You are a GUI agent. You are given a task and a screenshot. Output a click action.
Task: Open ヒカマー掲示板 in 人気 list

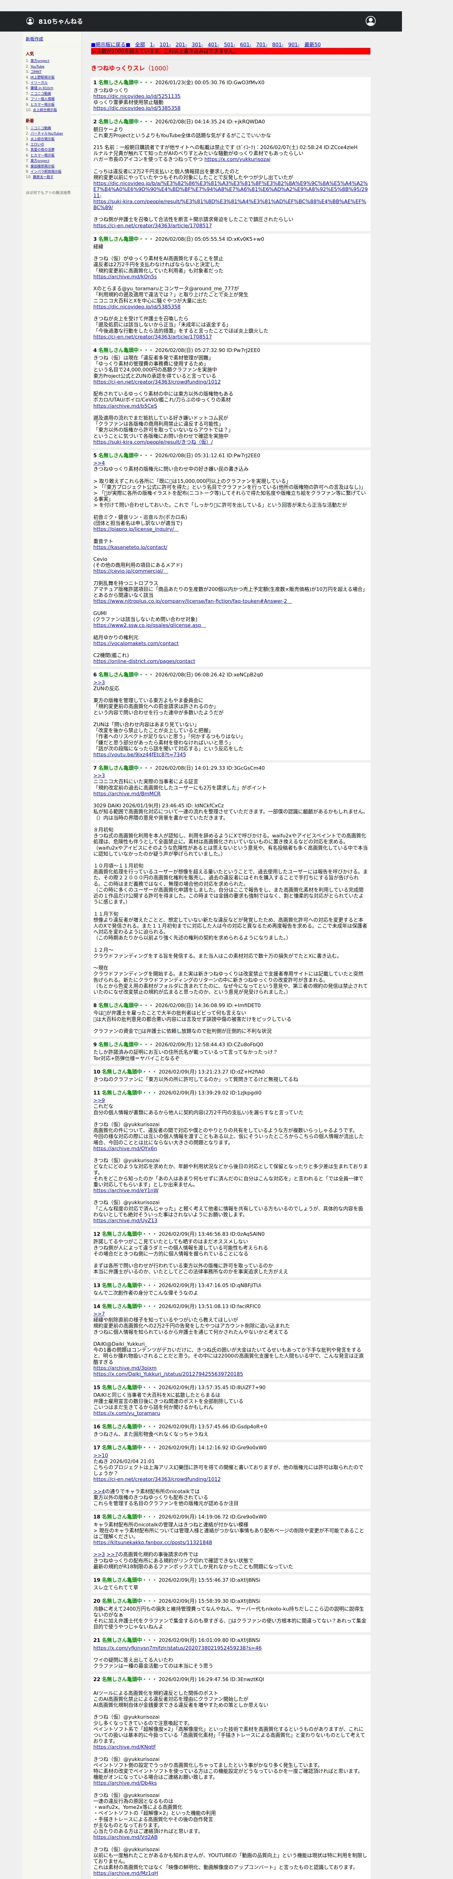42,104
